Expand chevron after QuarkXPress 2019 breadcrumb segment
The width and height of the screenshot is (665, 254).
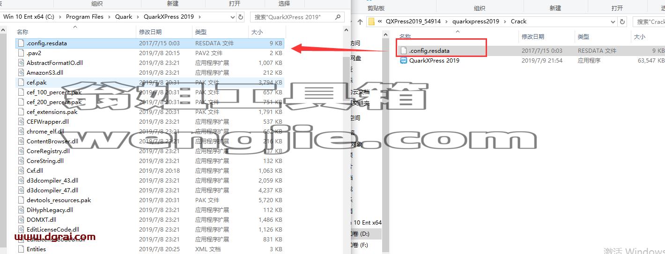(x=199, y=17)
